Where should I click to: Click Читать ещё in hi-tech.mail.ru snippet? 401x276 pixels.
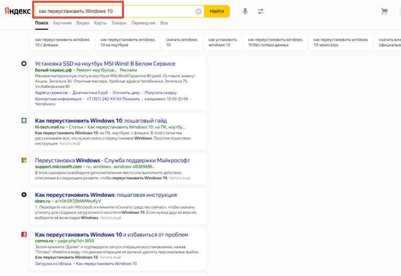[70, 143]
